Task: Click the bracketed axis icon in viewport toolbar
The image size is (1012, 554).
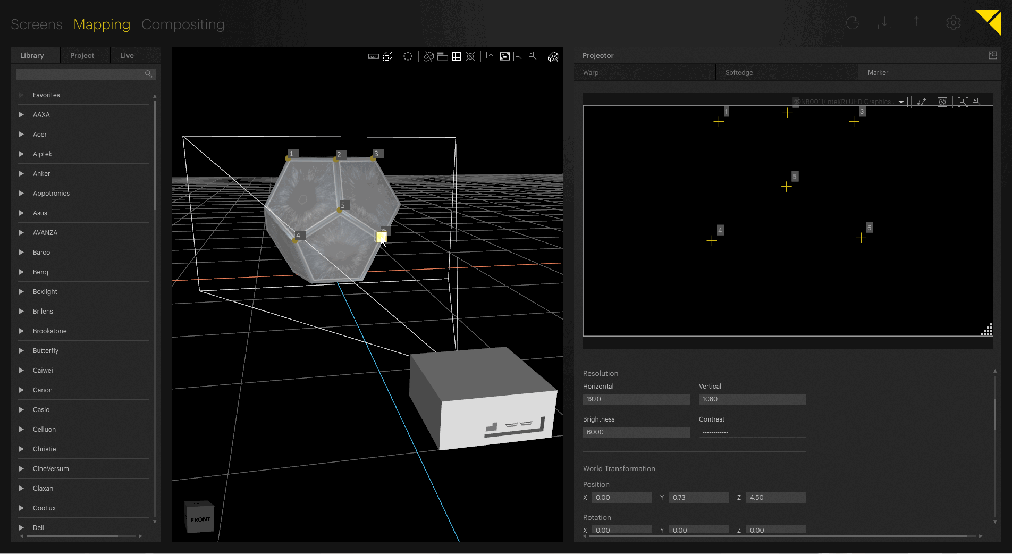Action: point(519,56)
